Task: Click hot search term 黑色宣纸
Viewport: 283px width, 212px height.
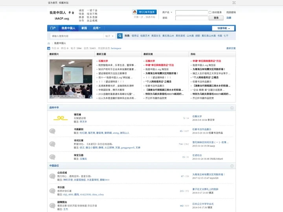Action: pos(180,36)
